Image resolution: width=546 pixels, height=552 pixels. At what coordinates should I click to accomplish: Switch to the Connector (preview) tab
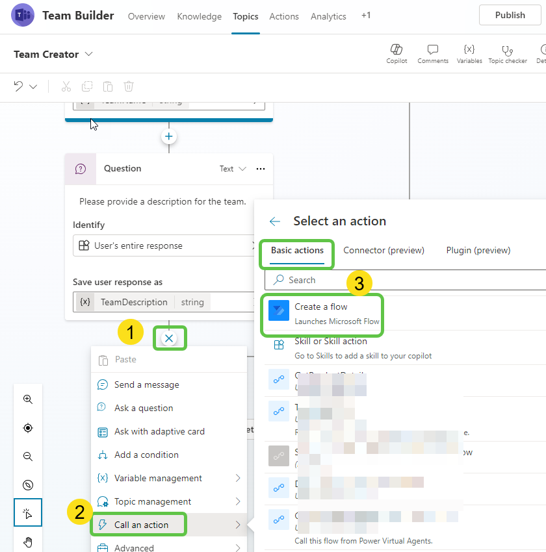pyautogui.click(x=384, y=250)
